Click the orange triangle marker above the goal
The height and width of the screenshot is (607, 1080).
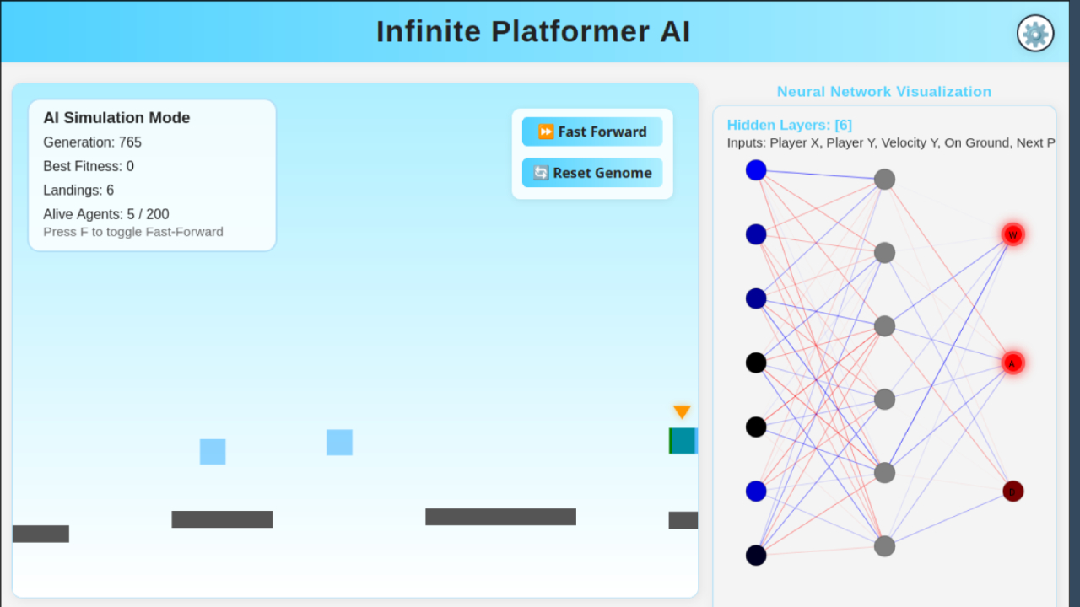tap(681, 412)
